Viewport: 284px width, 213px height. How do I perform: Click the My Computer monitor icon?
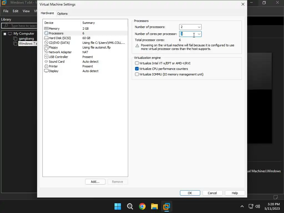[10, 34]
